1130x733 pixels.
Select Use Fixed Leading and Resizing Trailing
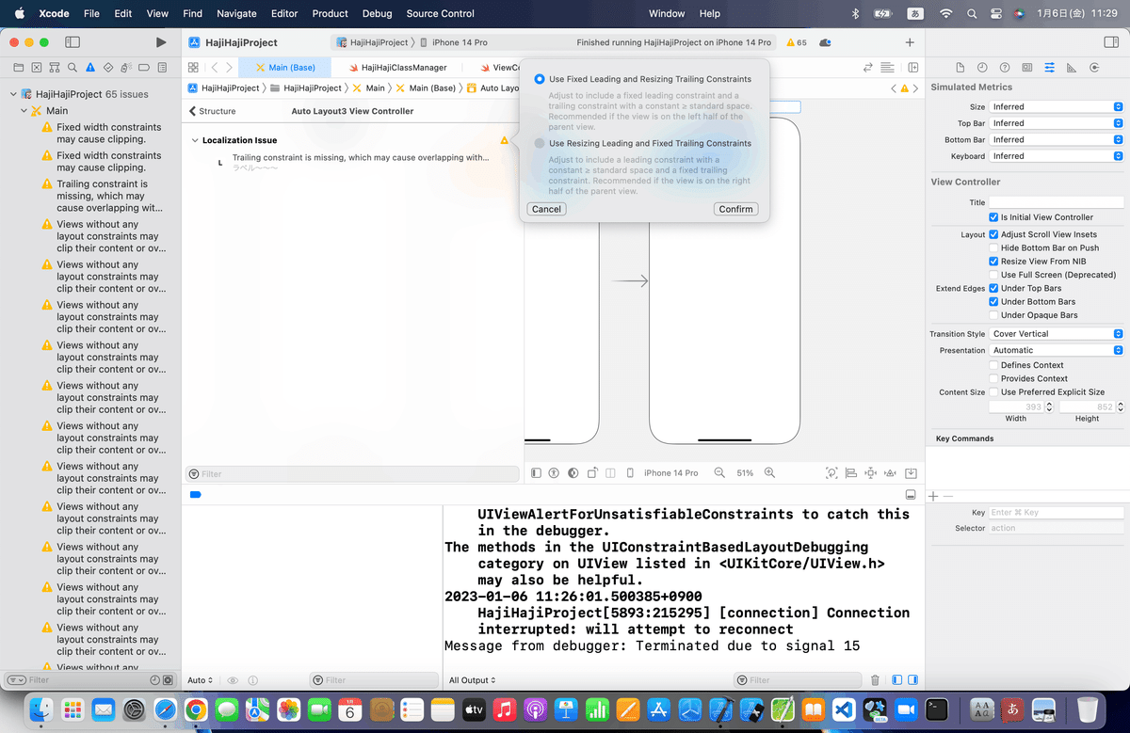click(x=540, y=79)
